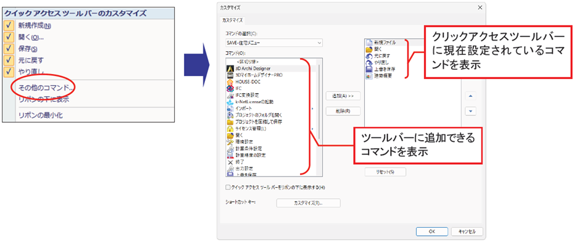Image resolution: width=574 pixels, height=242 pixels.
Task: Pick the IFC command icon in list
Action: (230, 89)
